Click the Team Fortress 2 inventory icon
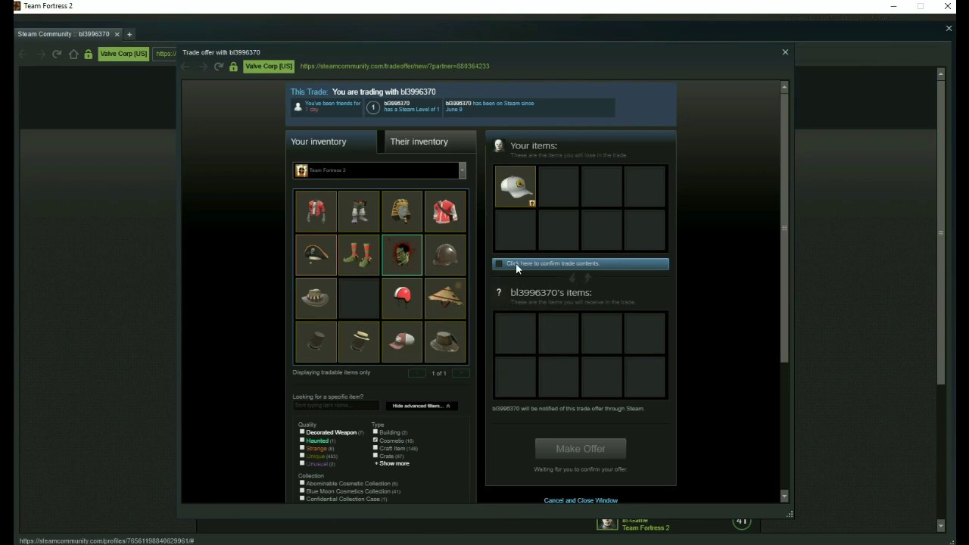The width and height of the screenshot is (969, 545). click(301, 170)
